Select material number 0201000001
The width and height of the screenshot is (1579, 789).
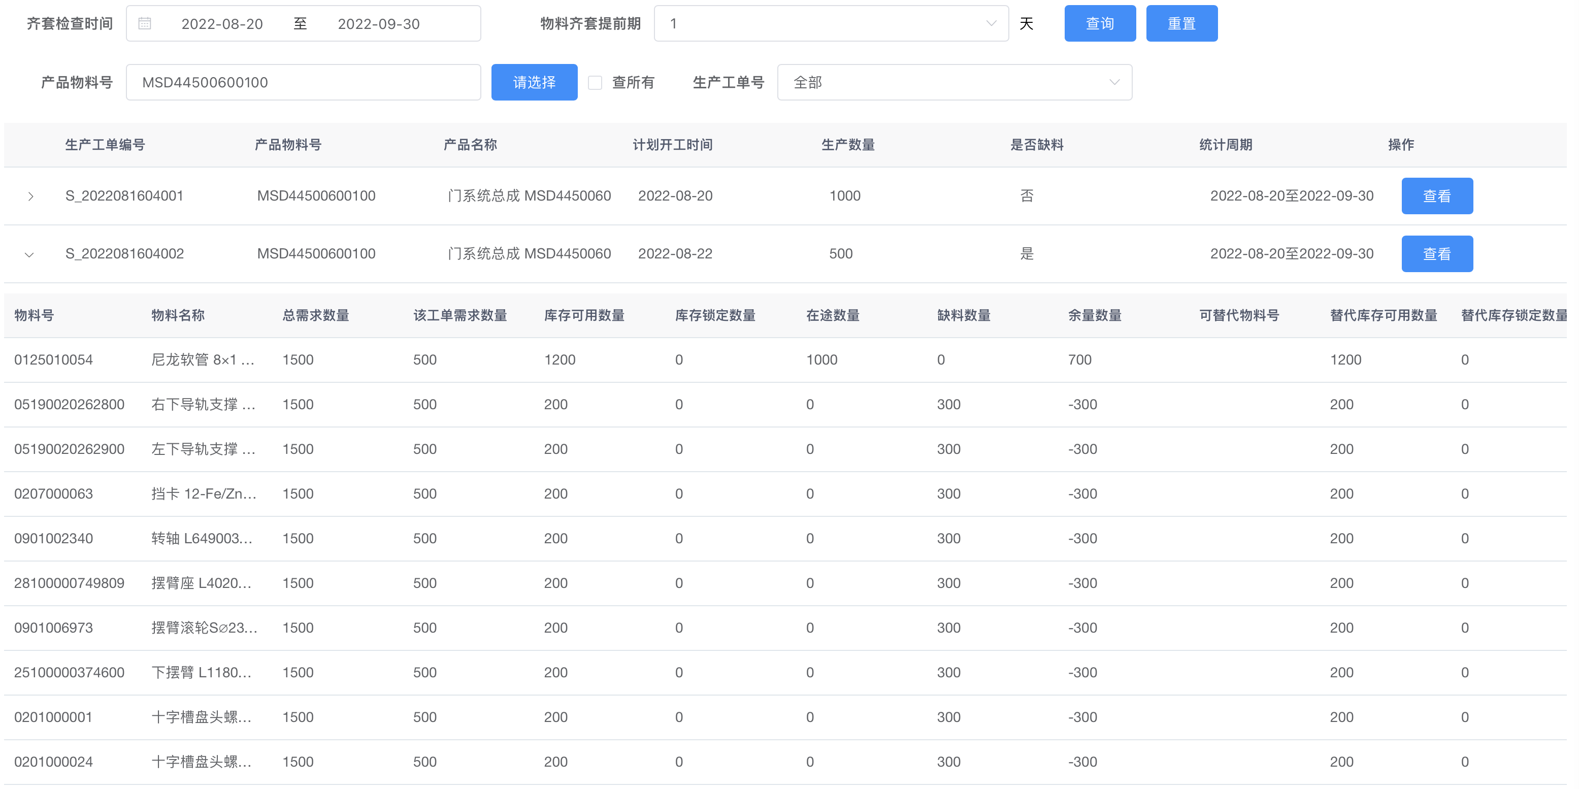pyautogui.click(x=53, y=718)
